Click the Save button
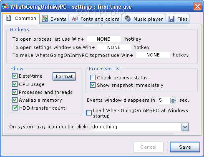 (185, 147)
